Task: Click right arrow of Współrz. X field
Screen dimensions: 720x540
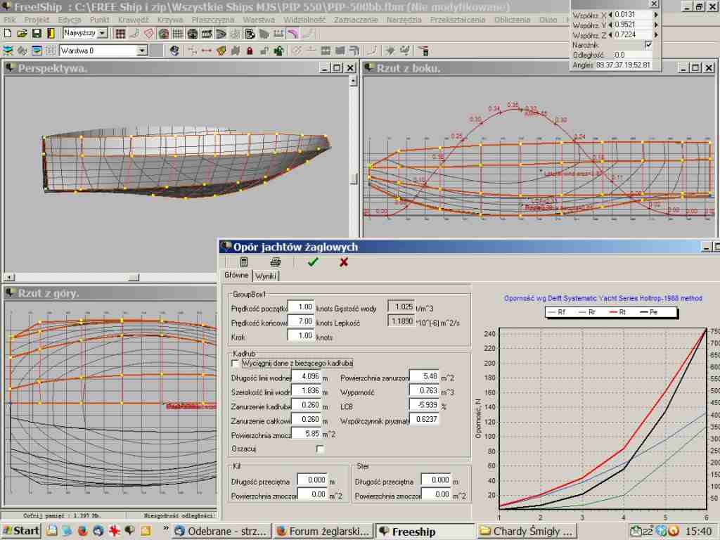Action: pos(657,14)
